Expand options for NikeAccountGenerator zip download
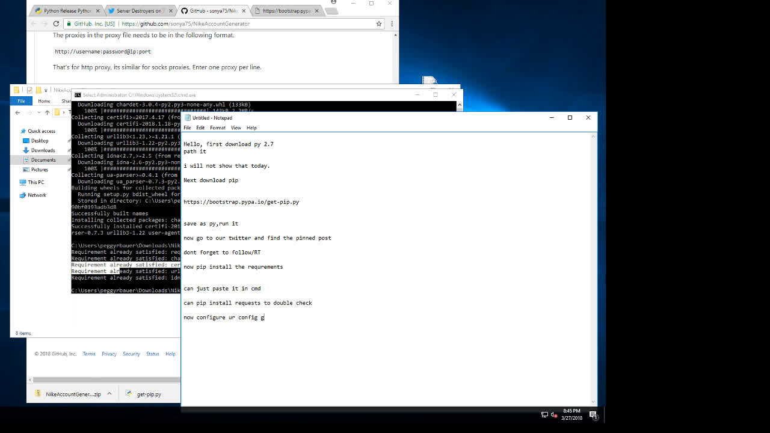Screen dimensions: 770x433 coord(109,394)
